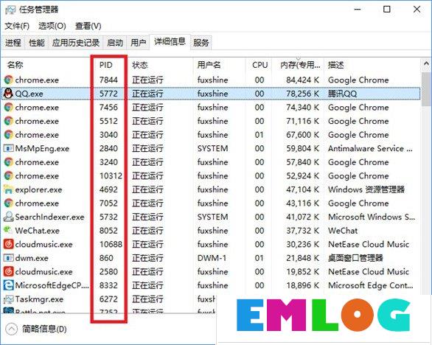Switch to the 服务 tab
This screenshot has height=345, width=432.
201,43
